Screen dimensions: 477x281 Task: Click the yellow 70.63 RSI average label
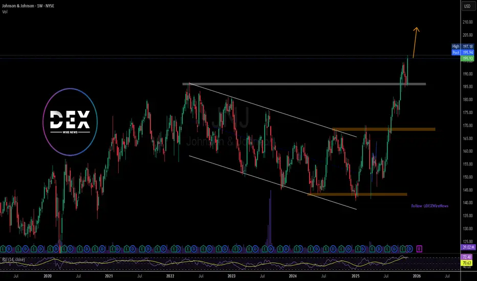click(x=467, y=263)
